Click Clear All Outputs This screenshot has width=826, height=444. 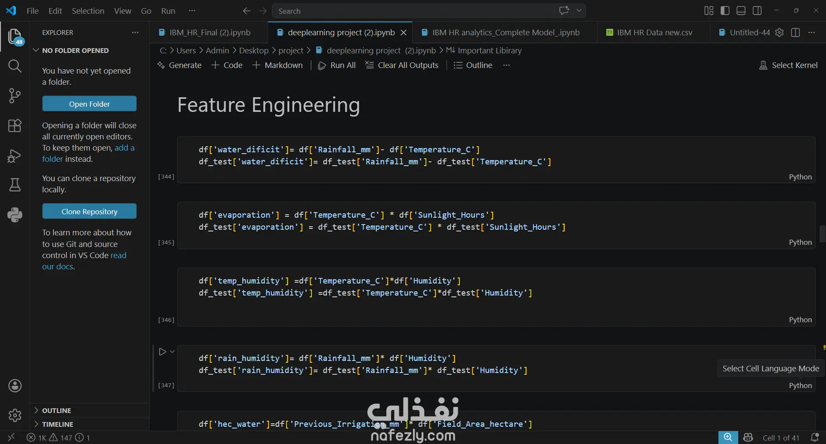(402, 65)
